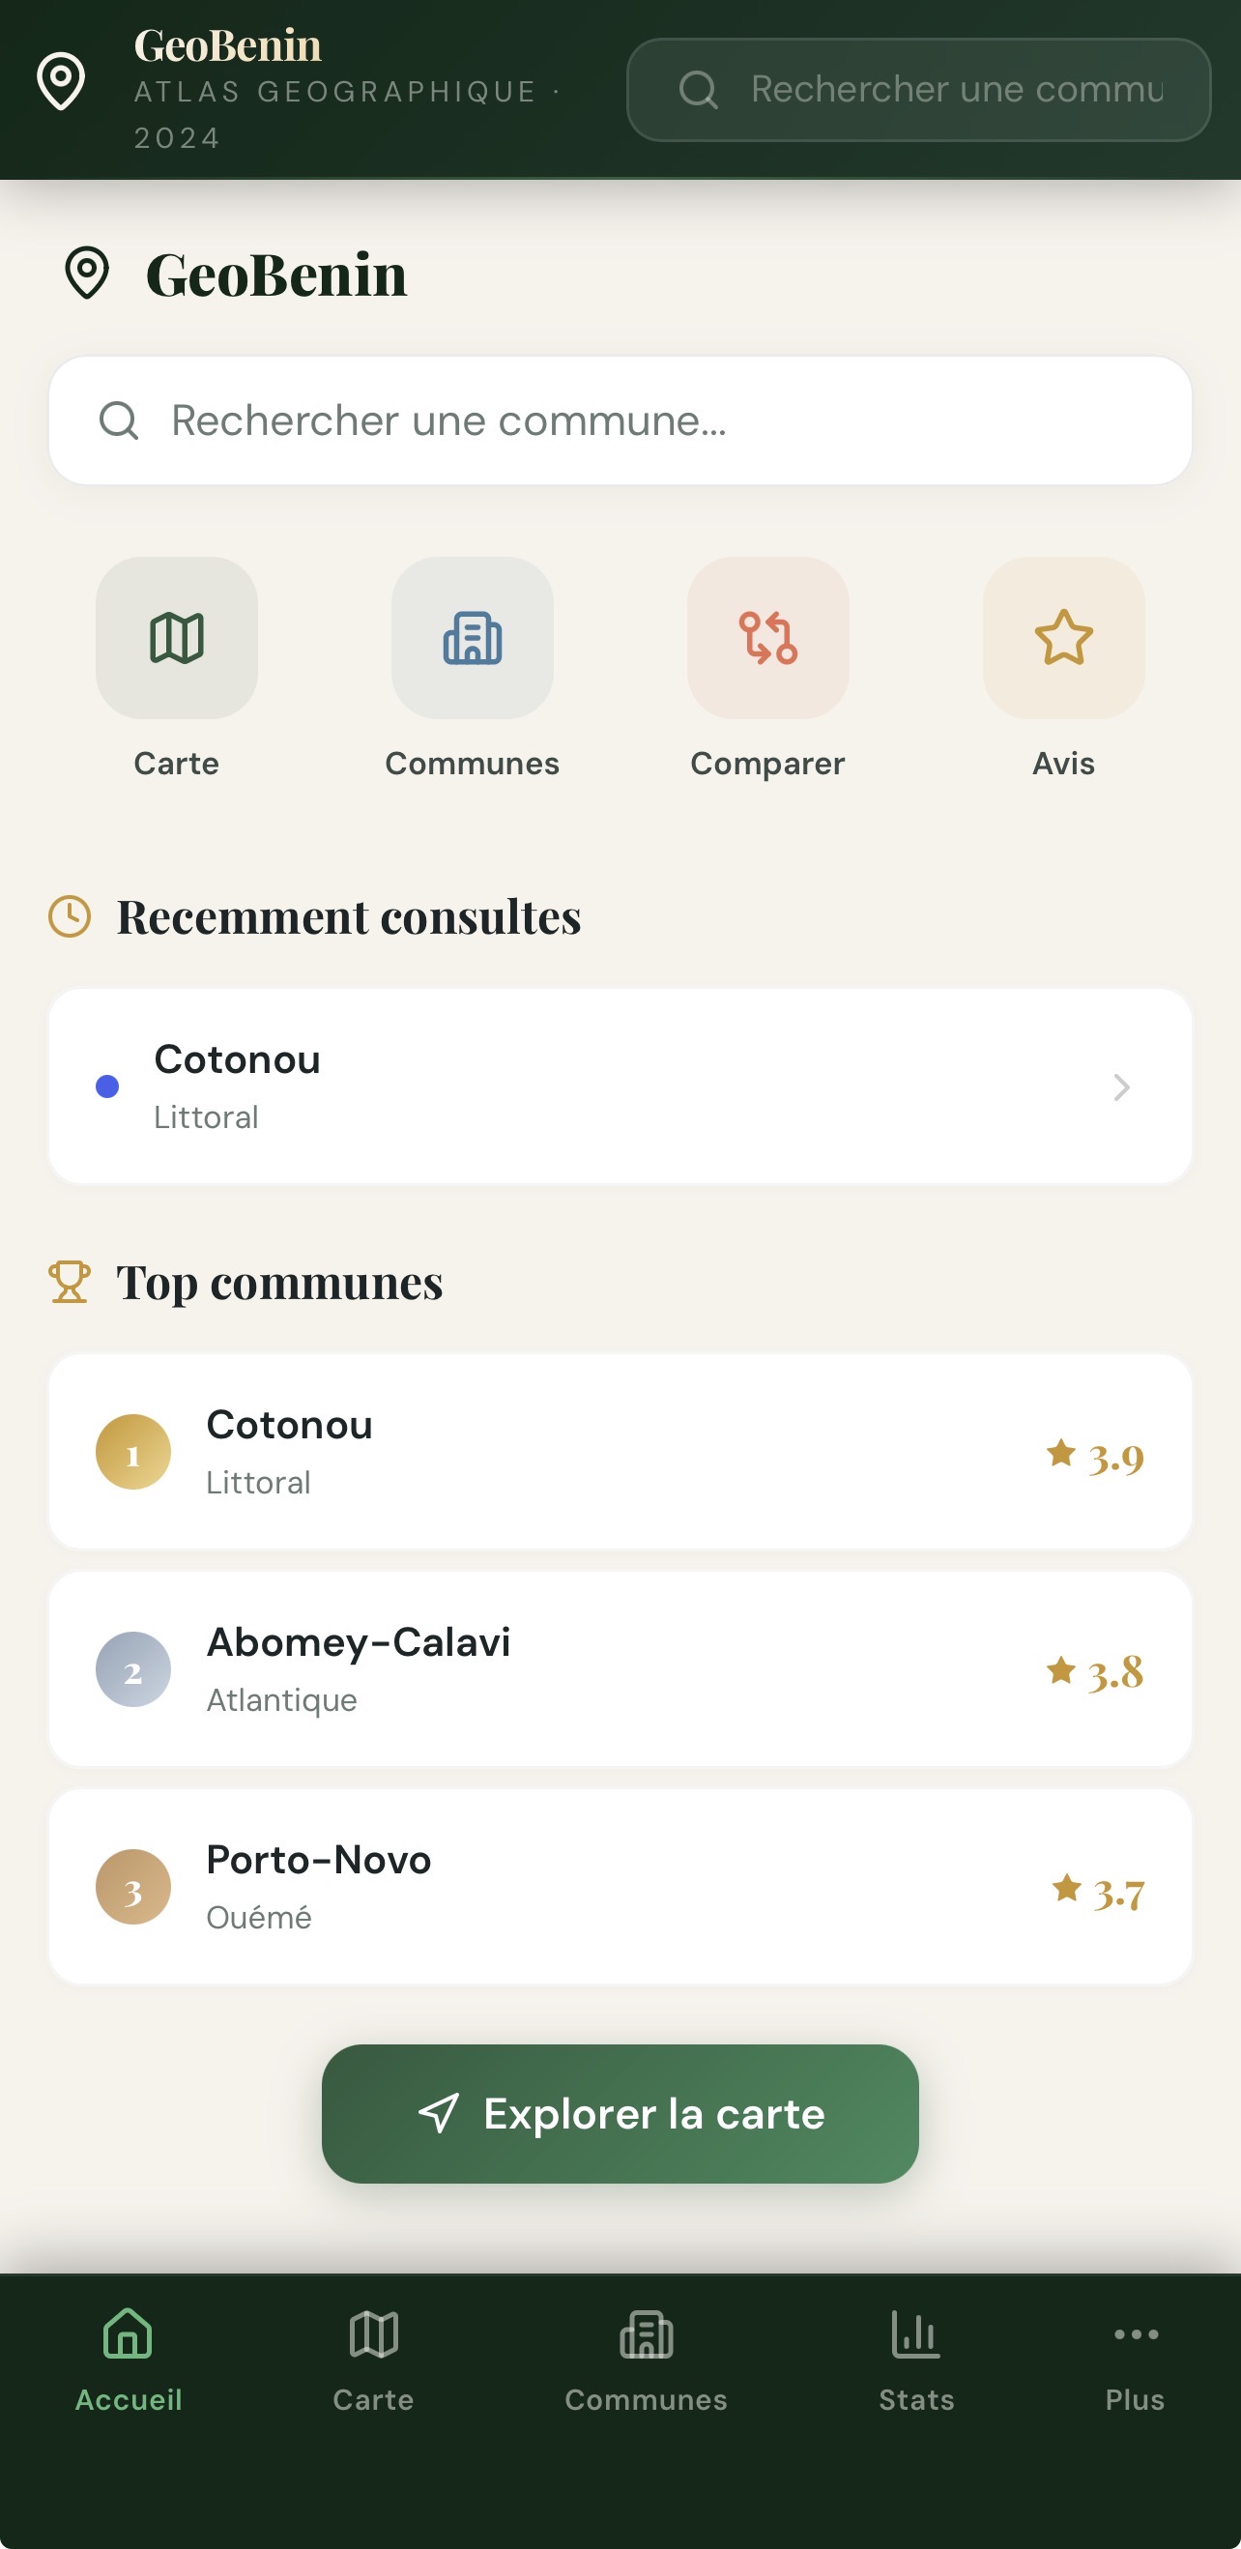Switch to the Carte bottom tab
This screenshot has width=1241, height=2549.
373,2360
